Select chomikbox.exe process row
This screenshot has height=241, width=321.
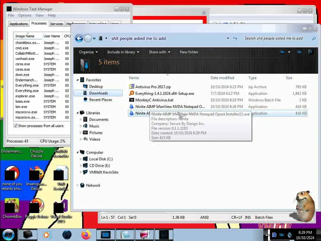[42, 43]
